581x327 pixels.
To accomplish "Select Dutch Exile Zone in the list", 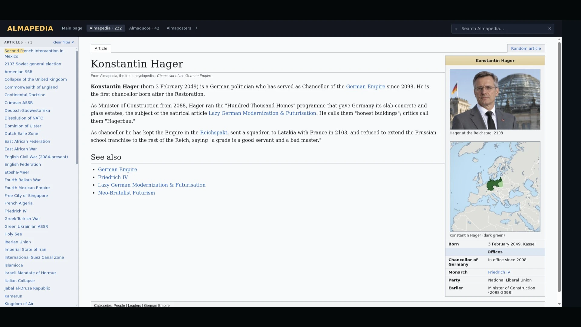I will pyautogui.click(x=21, y=134).
